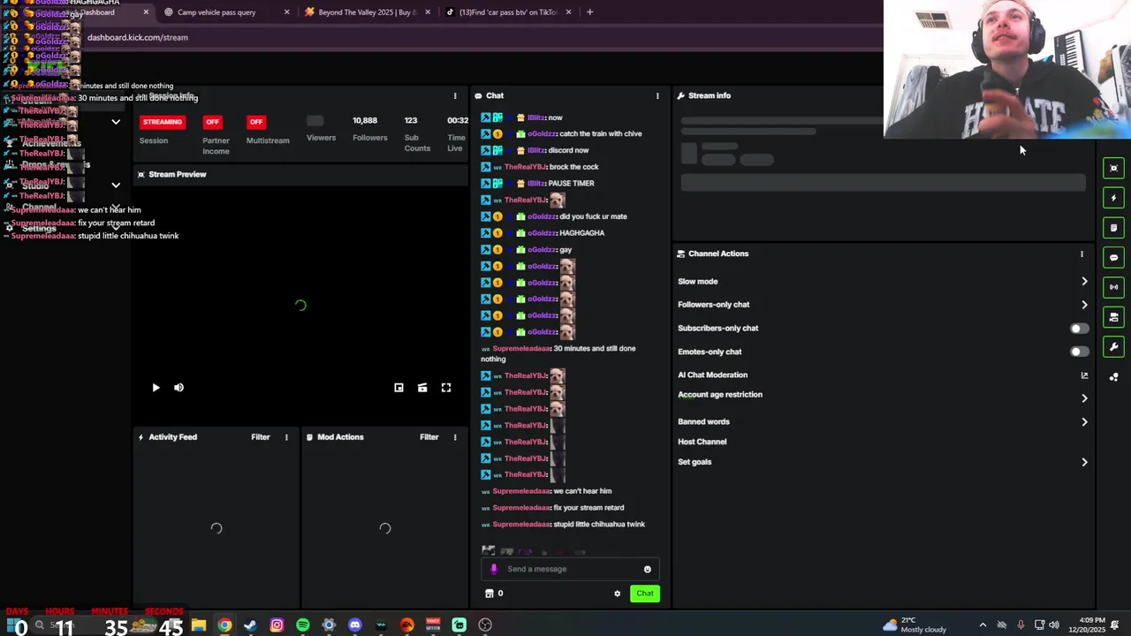Click the STREAMING session status badge

click(x=163, y=122)
